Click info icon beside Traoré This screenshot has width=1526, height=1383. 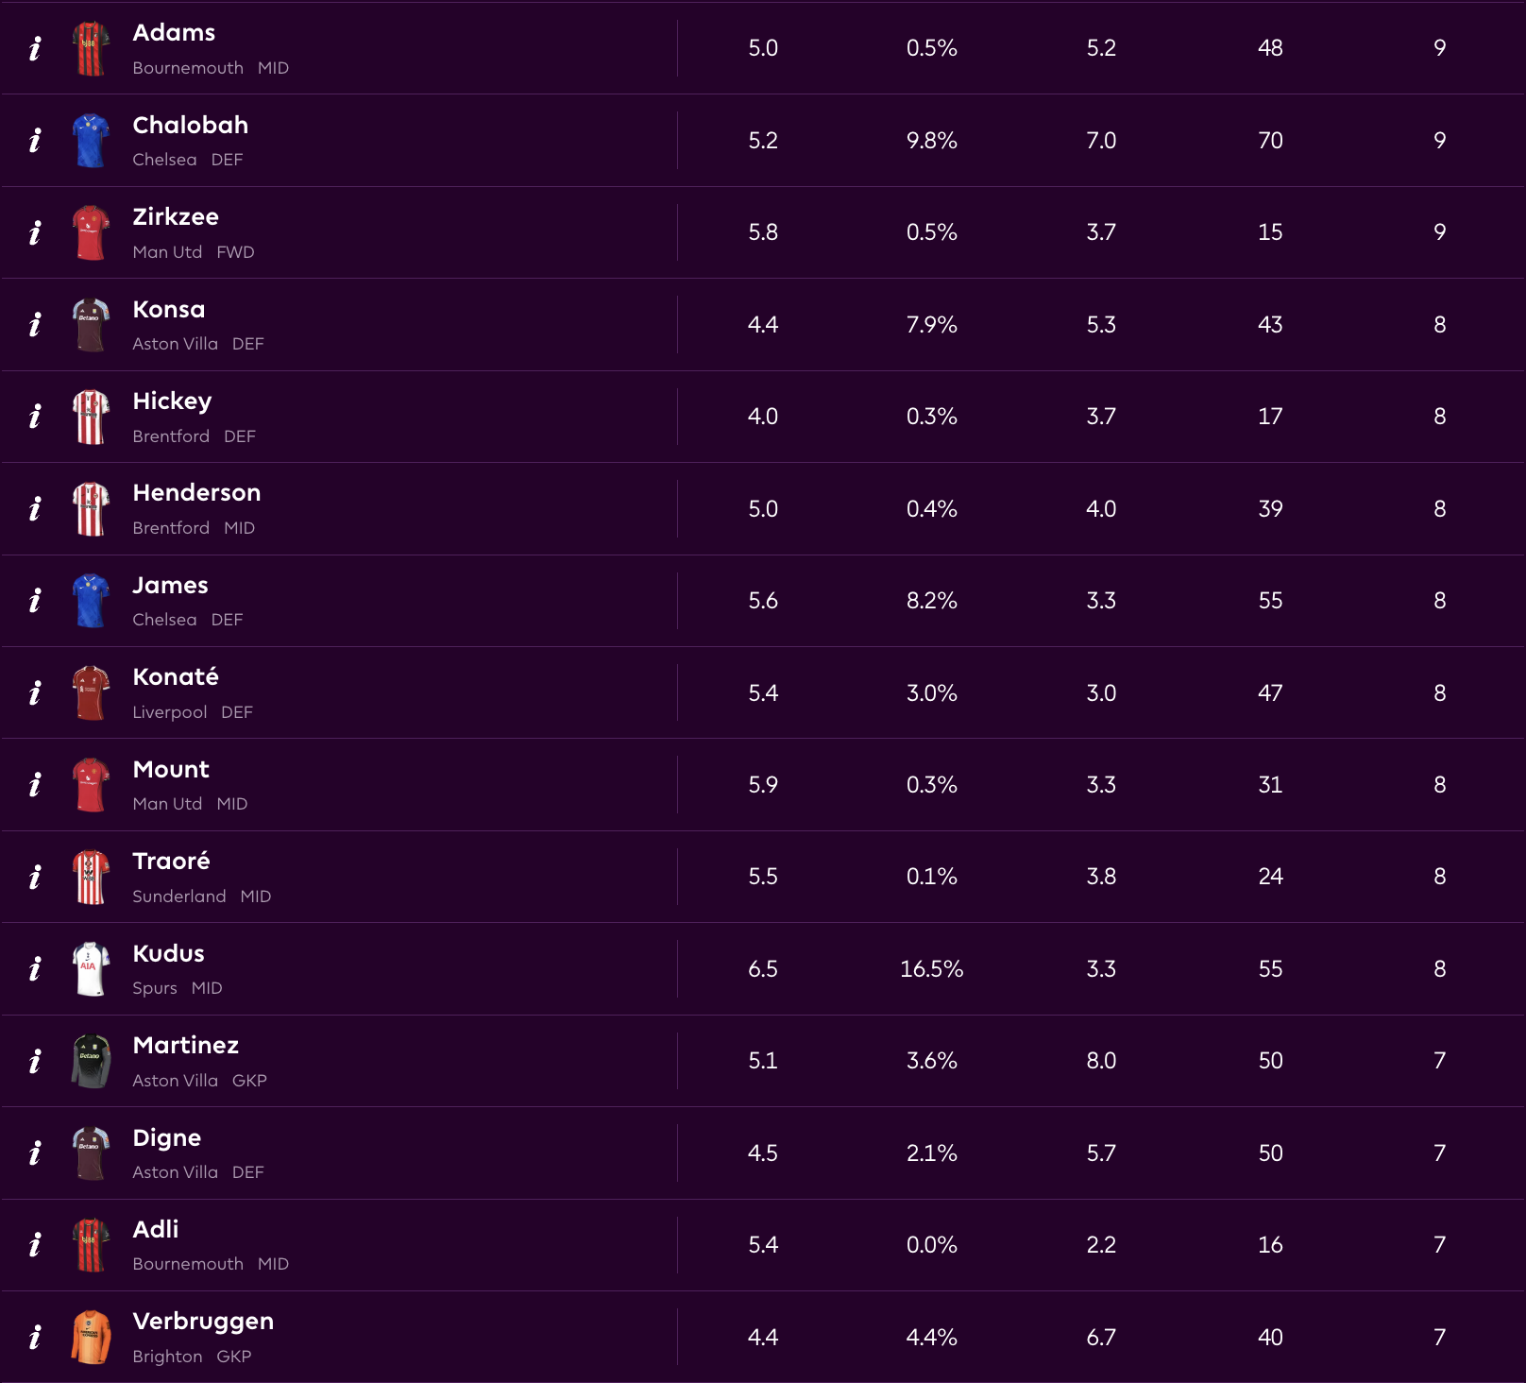click(x=35, y=877)
